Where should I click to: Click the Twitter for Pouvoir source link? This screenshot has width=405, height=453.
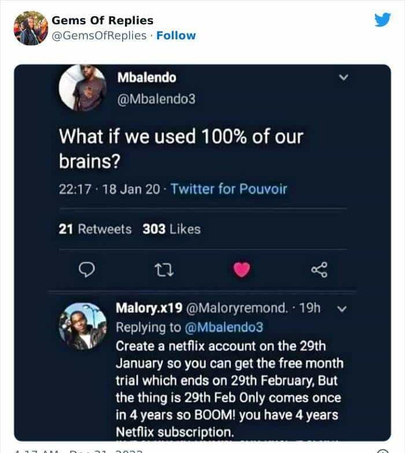[x=229, y=189]
